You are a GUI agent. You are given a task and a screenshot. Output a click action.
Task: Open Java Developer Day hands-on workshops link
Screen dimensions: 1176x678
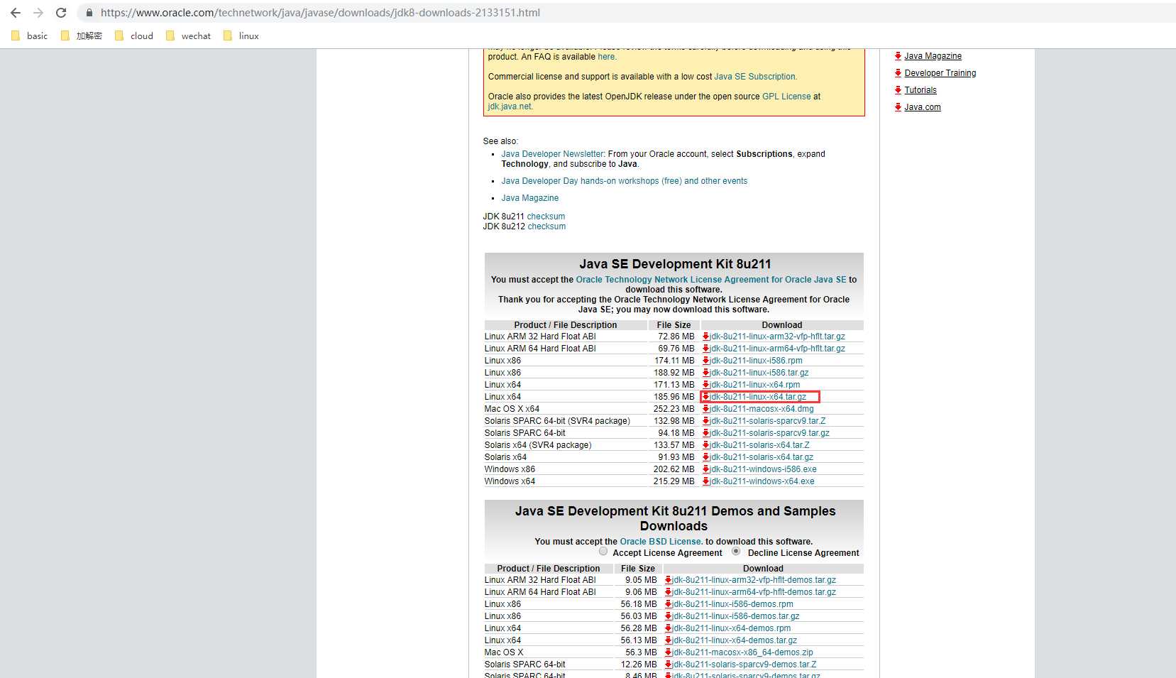pos(624,181)
